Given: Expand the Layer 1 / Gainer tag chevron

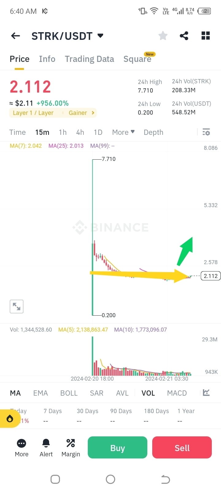Looking at the screenshot, I should coord(93,113).
